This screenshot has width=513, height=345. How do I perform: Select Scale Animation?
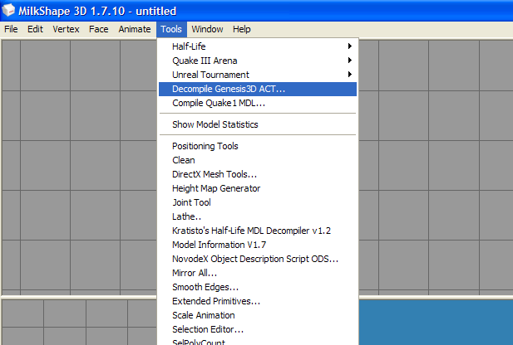[258, 315]
